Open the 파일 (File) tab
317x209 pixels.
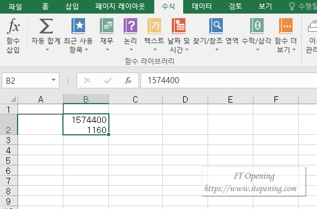(x=15, y=7)
